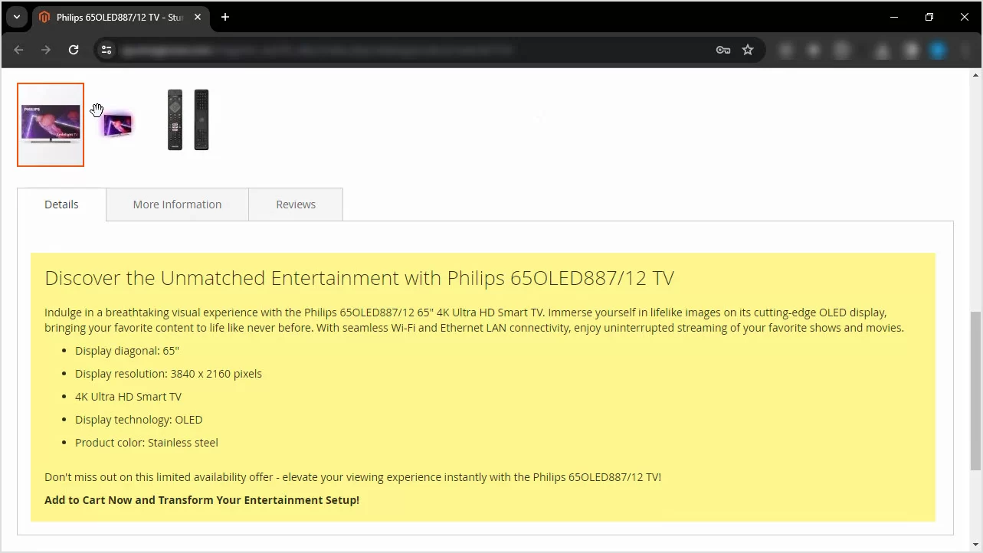
Task: Open the tab search dropdown arrow
Action: coord(16,17)
